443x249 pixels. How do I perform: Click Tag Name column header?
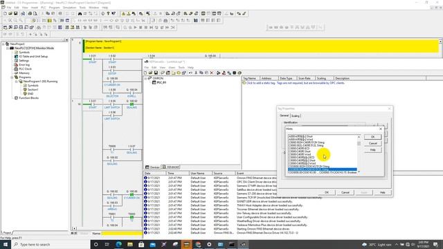[x=251, y=78]
